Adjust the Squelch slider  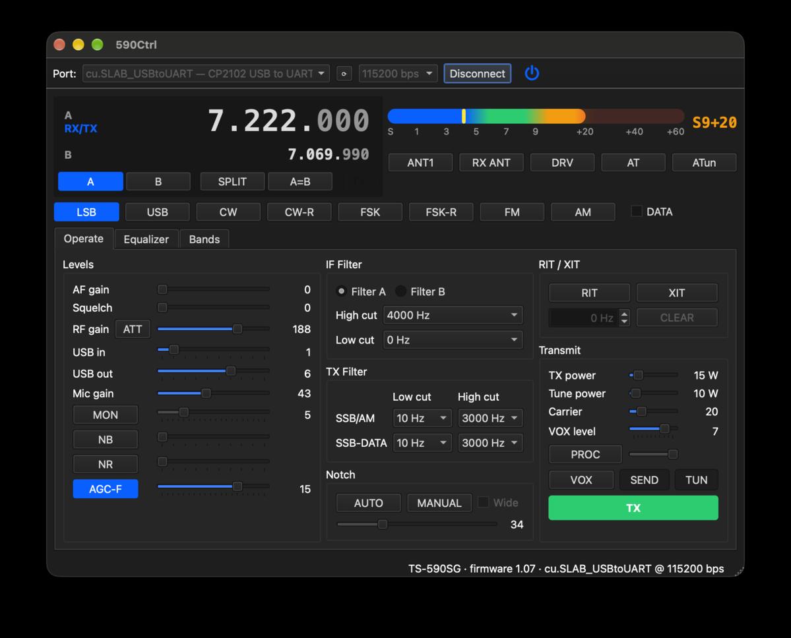(213, 307)
